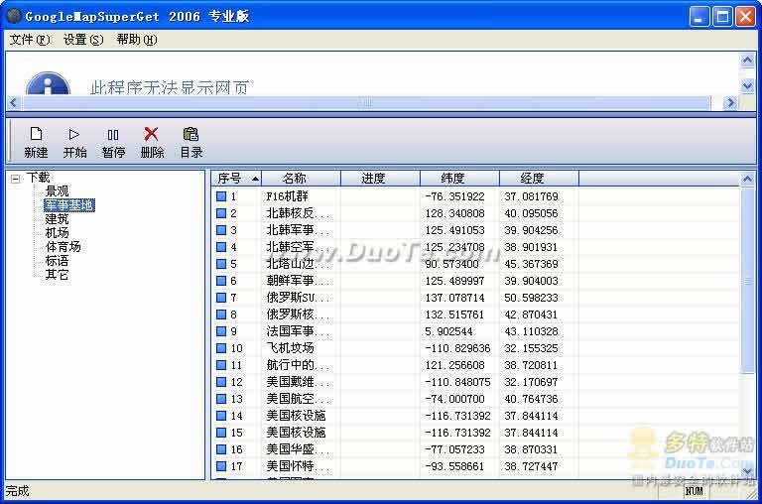Open the 帮助(H) menu
This screenshot has width=762, height=504.
[137, 40]
